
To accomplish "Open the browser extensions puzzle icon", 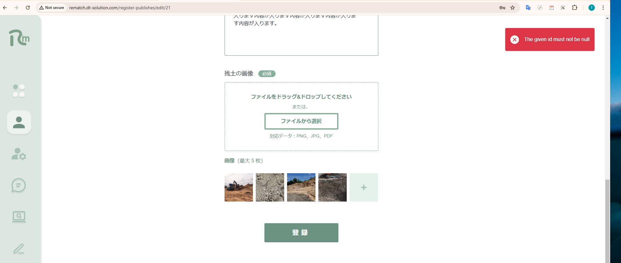I will click(574, 8).
